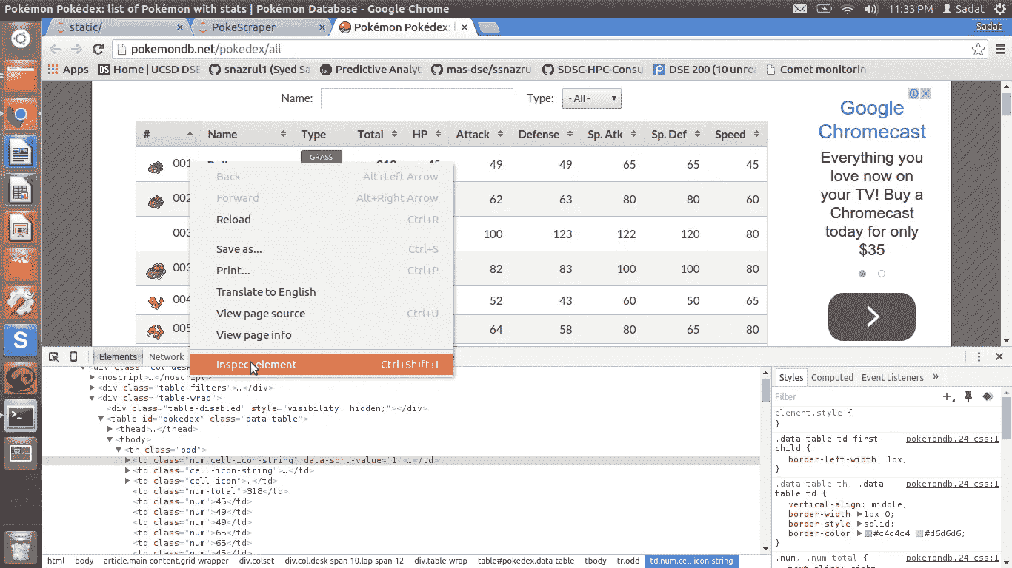
Task: Open Chromium browser from launcher
Action: (x=21, y=115)
